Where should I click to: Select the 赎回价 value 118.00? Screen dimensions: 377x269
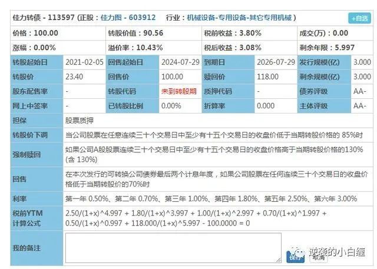(x=267, y=77)
